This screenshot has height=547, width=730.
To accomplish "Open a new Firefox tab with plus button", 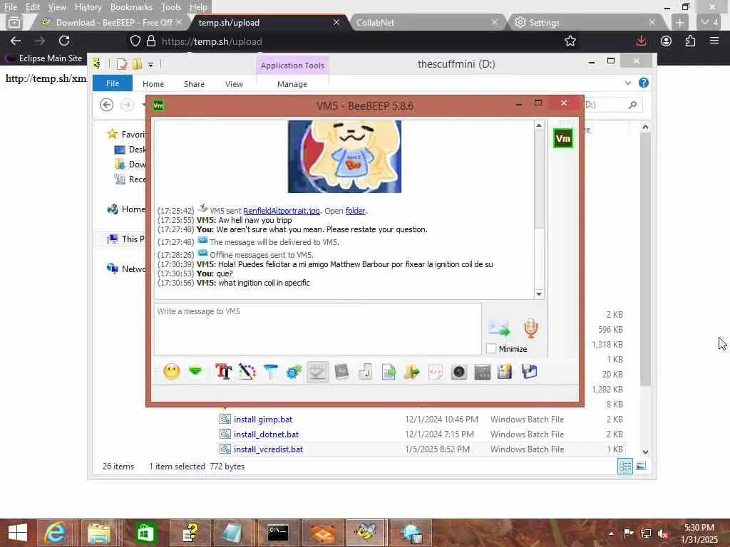I will 679,22.
